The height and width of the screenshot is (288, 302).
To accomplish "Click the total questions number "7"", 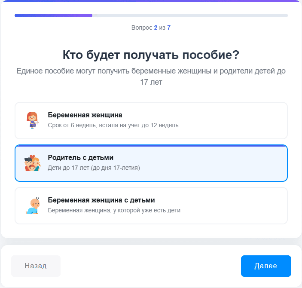I will coord(169,28).
